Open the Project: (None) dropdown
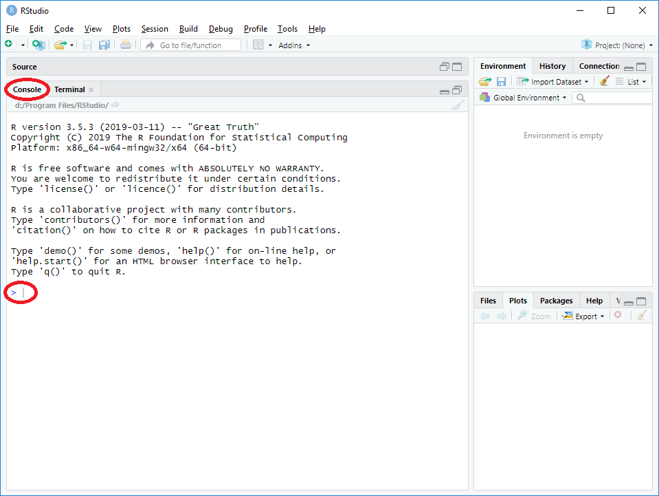The width and height of the screenshot is (659, 496). pyautogui.click(x=617, y=45)
